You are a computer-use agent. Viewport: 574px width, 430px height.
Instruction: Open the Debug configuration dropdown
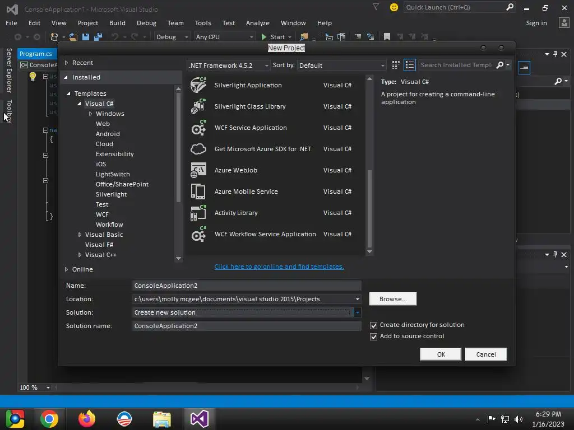click(172, 37)
